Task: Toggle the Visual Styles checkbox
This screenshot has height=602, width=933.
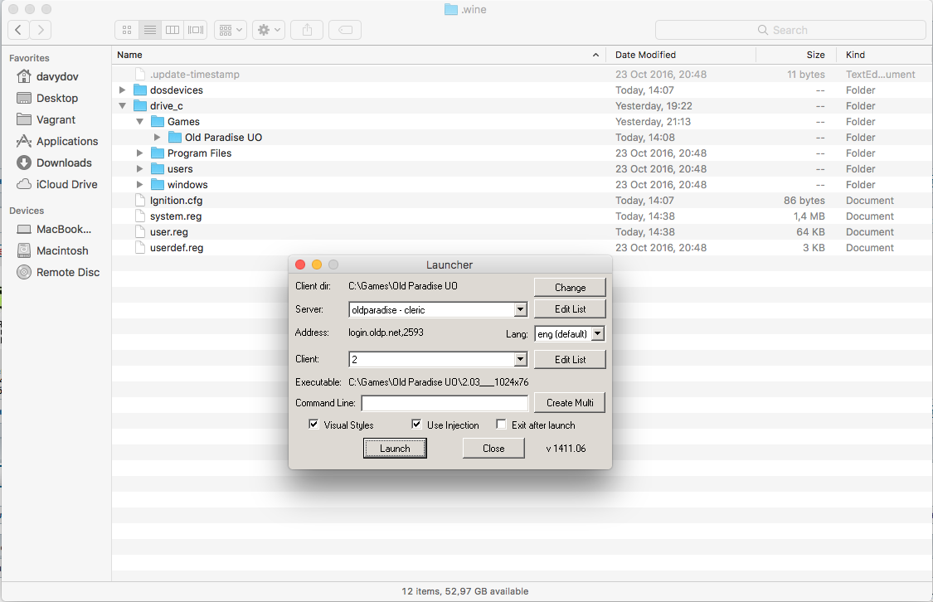Action: click(313, 425)
